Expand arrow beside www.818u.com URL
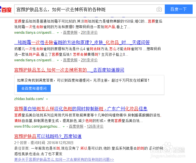This screenshot has height=163, width=196. 64,127
